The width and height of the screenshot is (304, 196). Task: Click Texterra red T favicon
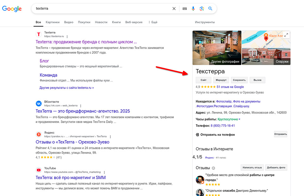39,34
